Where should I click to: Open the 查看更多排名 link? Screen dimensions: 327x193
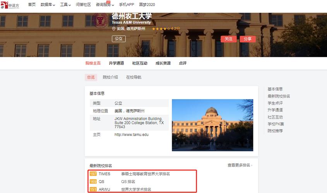(240, 165)
